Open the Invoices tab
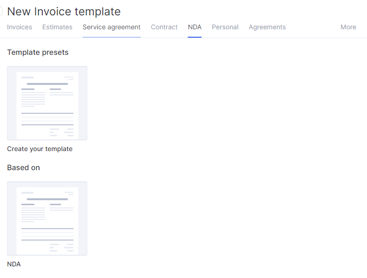 (x=20, y=27)
